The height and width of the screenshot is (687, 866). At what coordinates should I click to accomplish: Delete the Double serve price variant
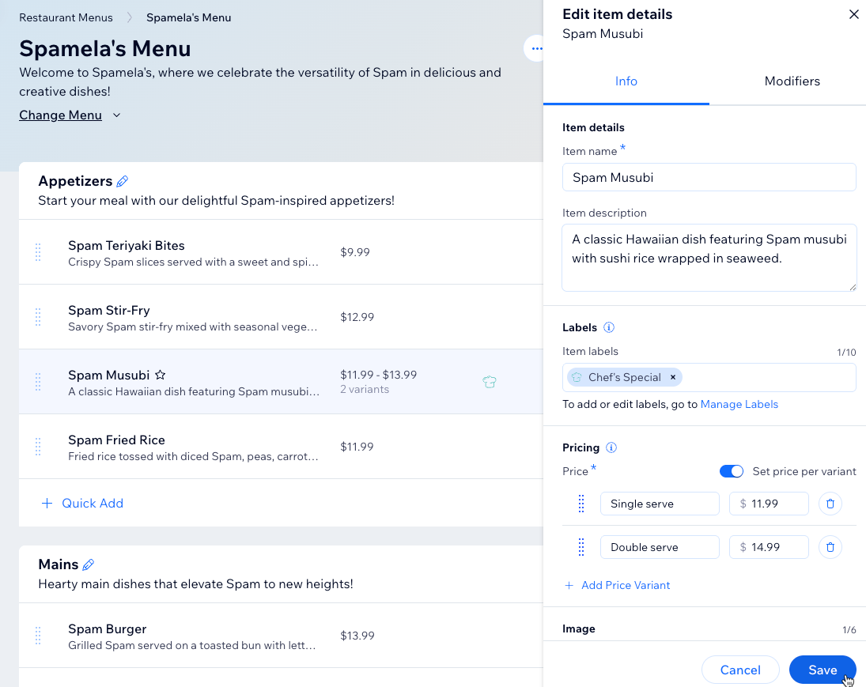pyautogui.click(x=830, y=547)
